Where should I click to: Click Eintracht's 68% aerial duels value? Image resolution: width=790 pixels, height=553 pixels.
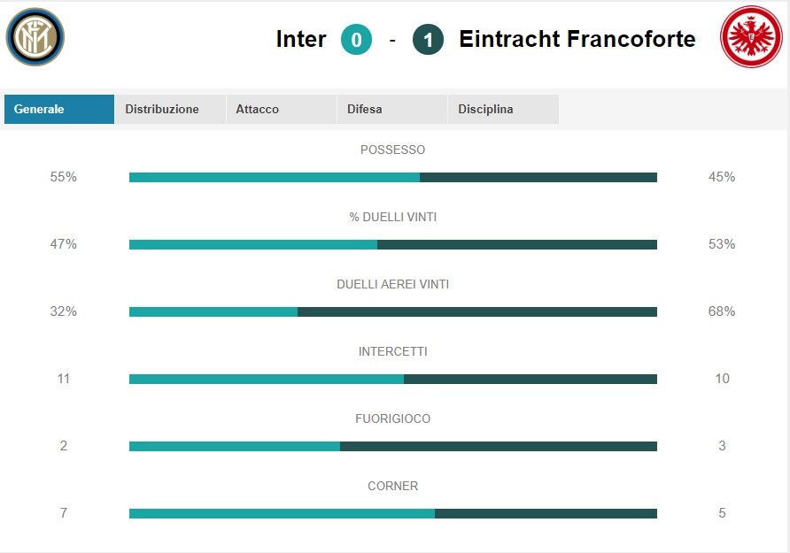coord(722,311)
